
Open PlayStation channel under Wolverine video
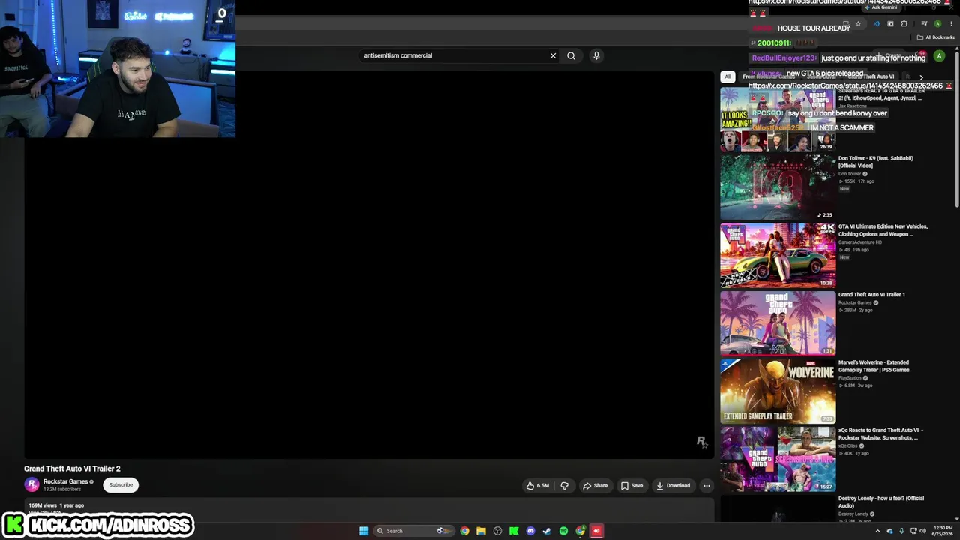[850, 378]
